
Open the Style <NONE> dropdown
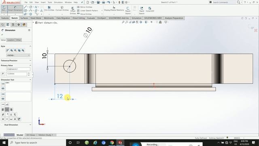point(18,55)
